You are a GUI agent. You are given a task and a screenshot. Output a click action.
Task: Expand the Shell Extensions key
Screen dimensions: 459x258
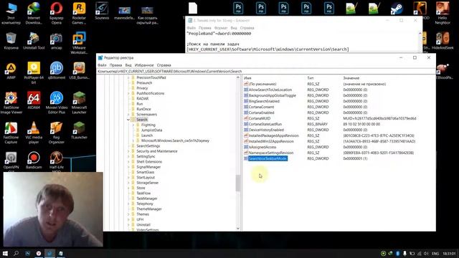(128, 162)
